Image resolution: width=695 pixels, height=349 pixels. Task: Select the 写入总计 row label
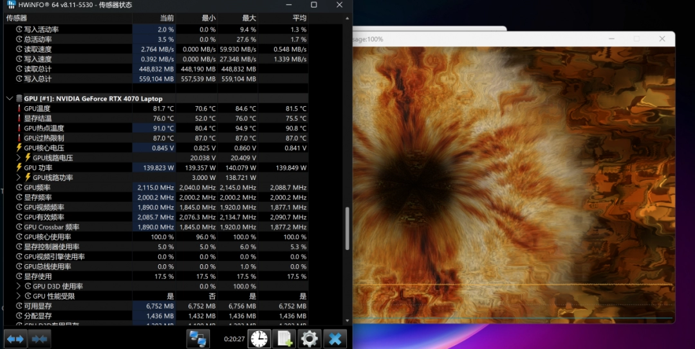click(x=38, y=78)
